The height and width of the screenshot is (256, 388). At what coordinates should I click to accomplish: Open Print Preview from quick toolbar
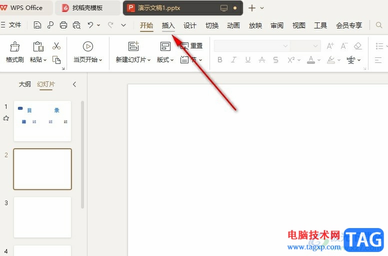pyautogui.click(x=76, y=25)
